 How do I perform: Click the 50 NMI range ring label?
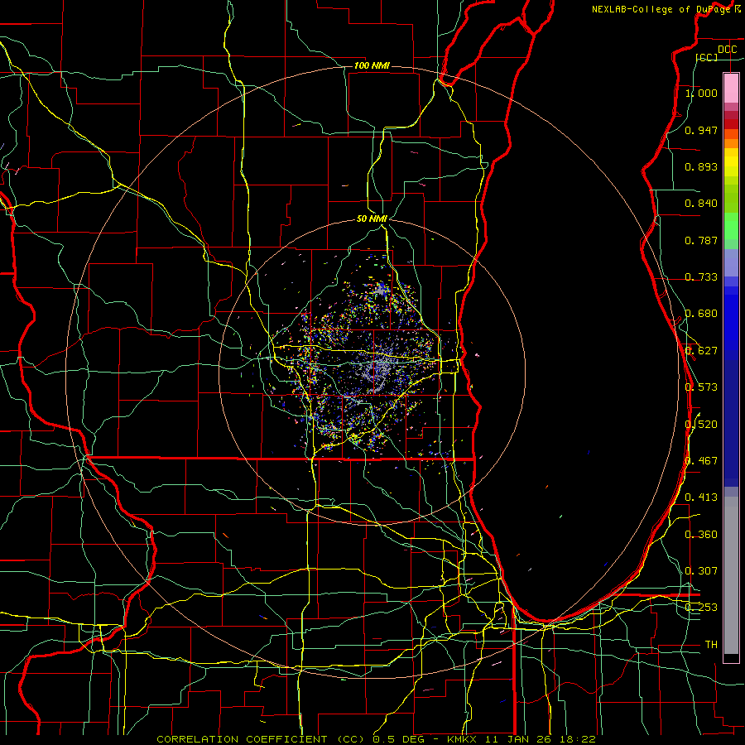click(x=372, y=219)
